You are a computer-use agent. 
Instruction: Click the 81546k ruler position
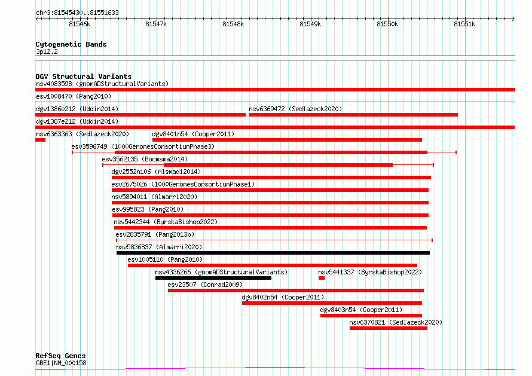coord(80,24)
